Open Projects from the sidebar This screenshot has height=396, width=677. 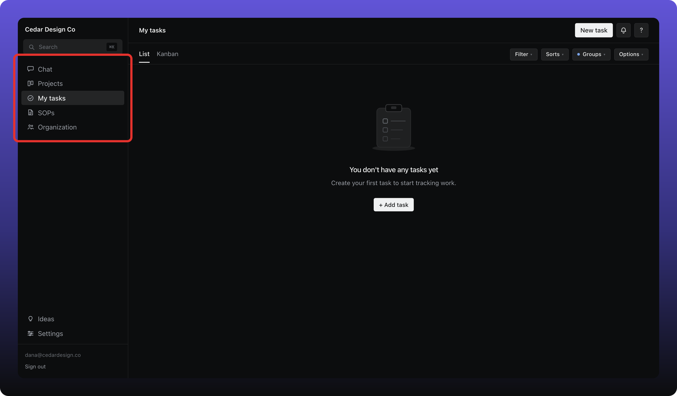pyautogui.click(x=73, y=84)
